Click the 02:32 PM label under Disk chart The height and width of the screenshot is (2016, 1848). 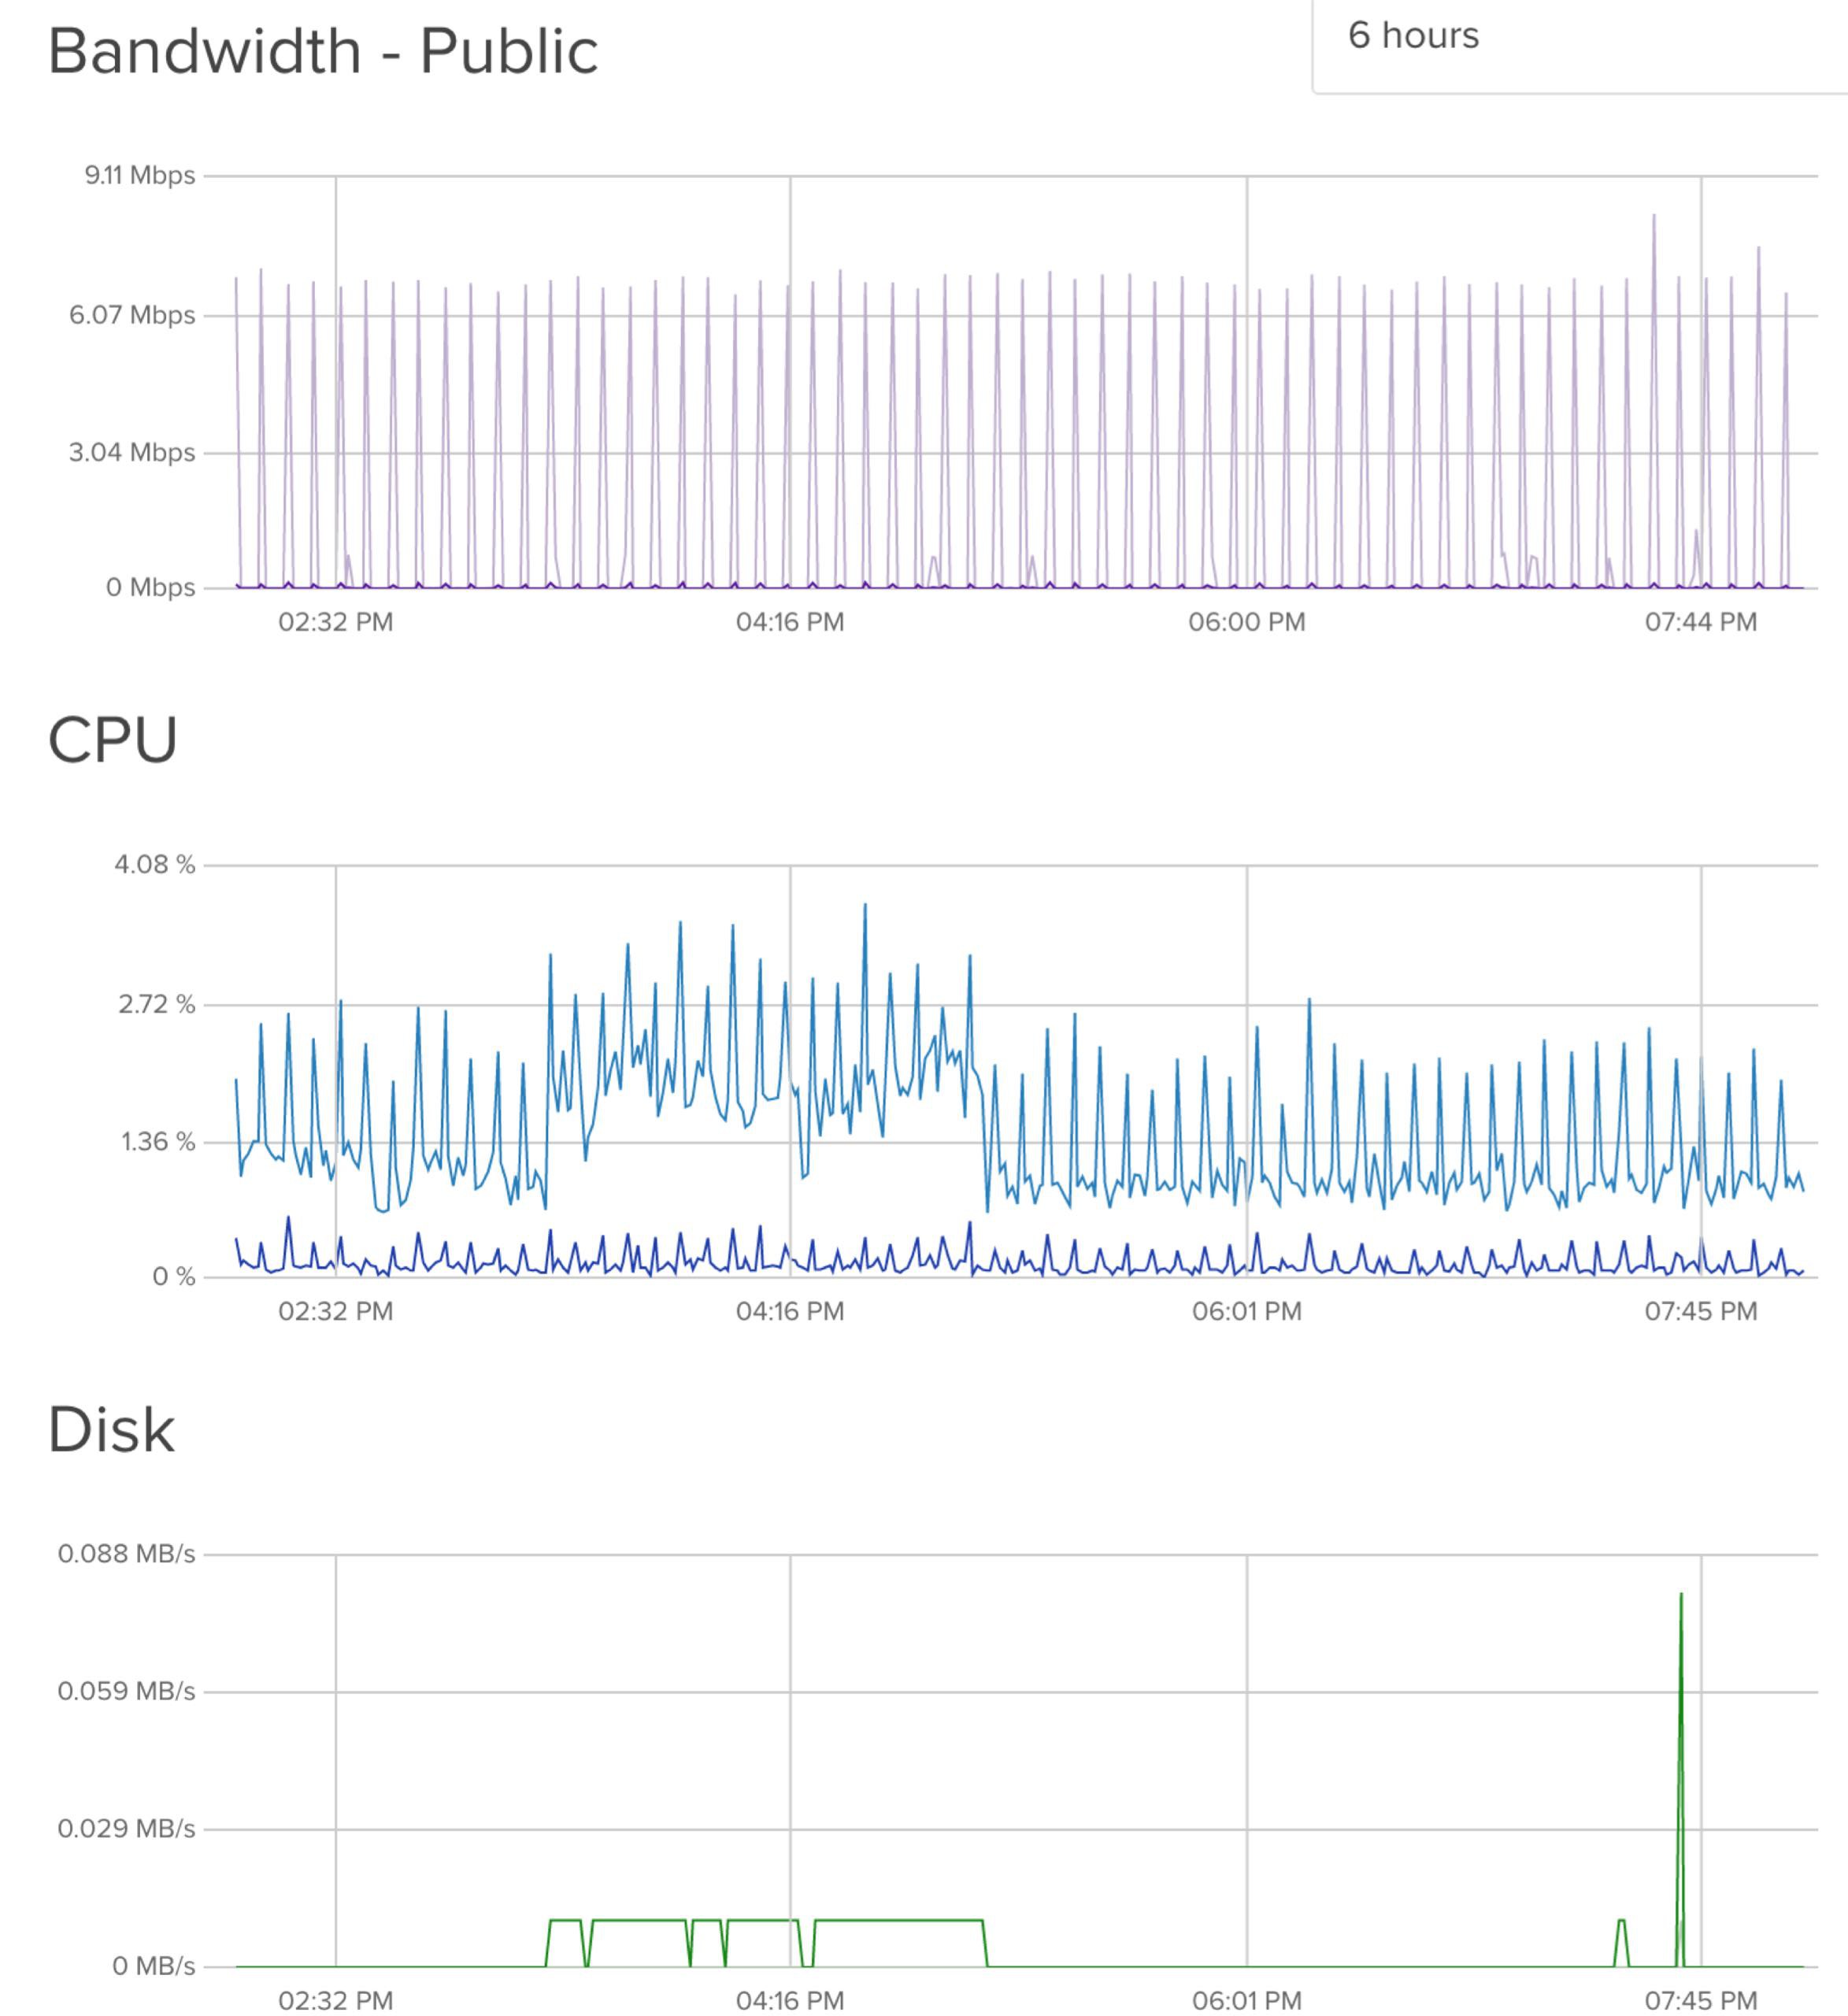point(336,2000)
